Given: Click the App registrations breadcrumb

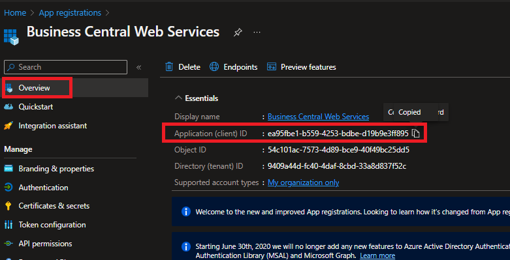Looking at the screenshot, I should (x=70, y=13).
